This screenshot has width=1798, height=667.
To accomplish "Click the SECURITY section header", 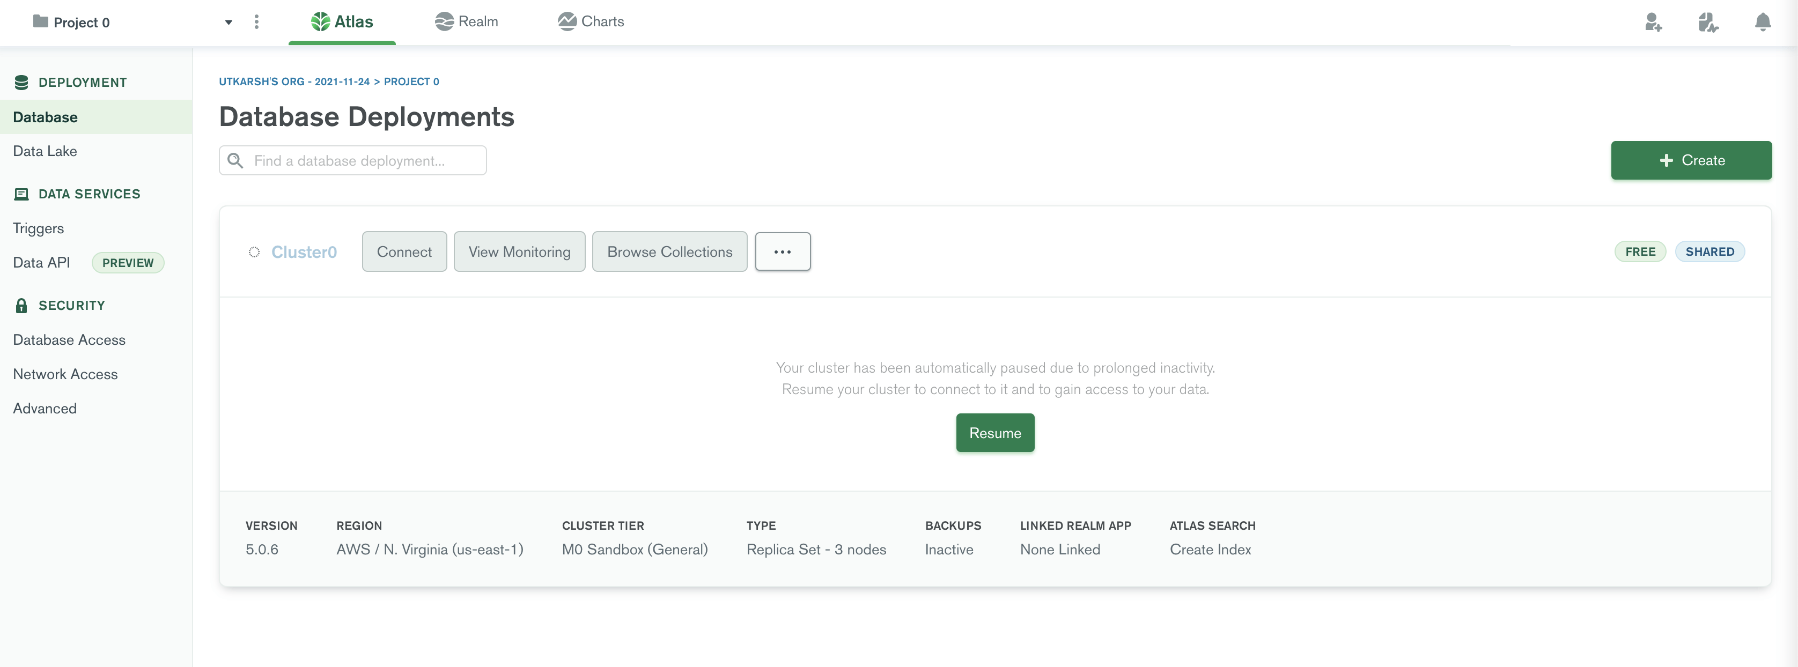I will click(72, 306).
